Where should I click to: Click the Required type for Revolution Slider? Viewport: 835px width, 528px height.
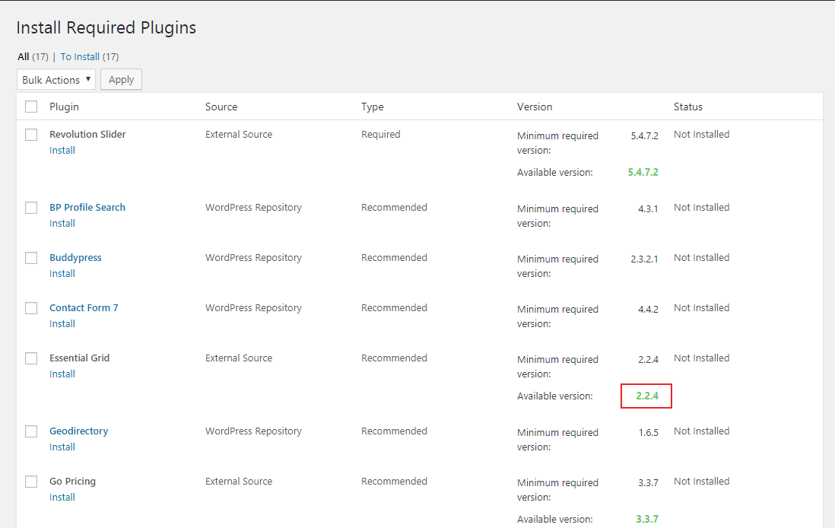click(x=381, y=134)
